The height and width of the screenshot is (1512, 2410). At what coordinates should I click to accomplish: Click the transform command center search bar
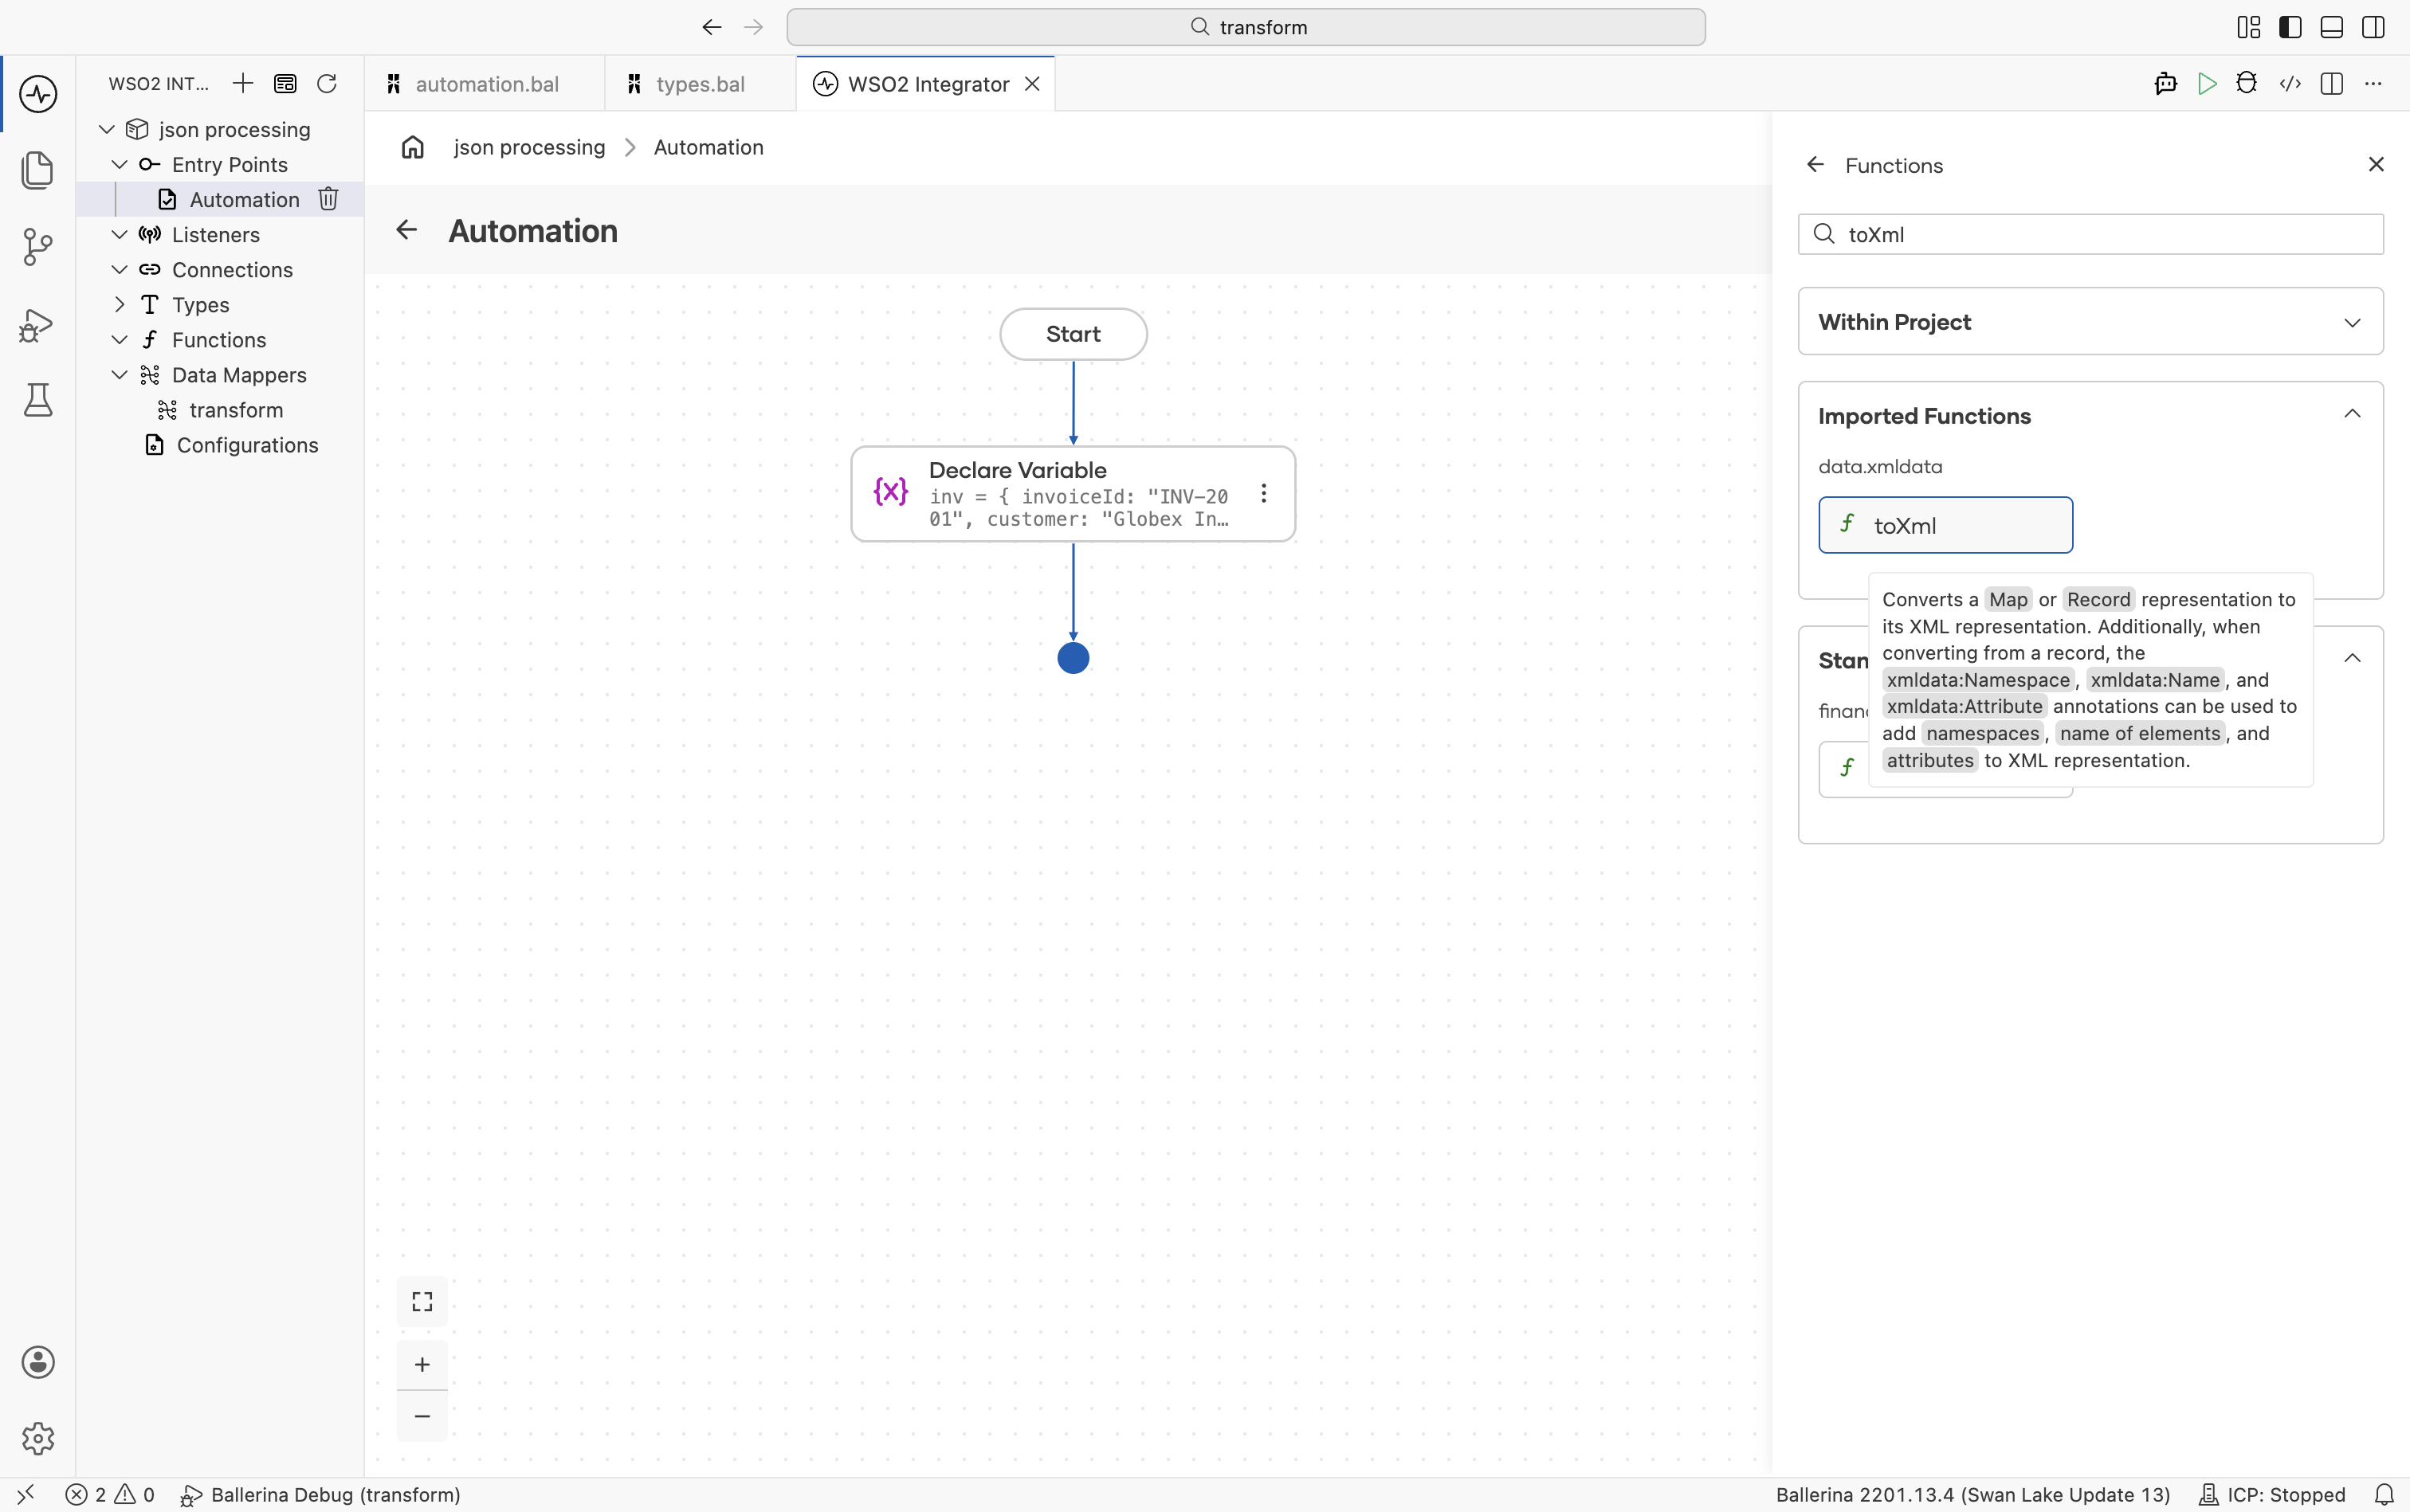[1246, 27]
